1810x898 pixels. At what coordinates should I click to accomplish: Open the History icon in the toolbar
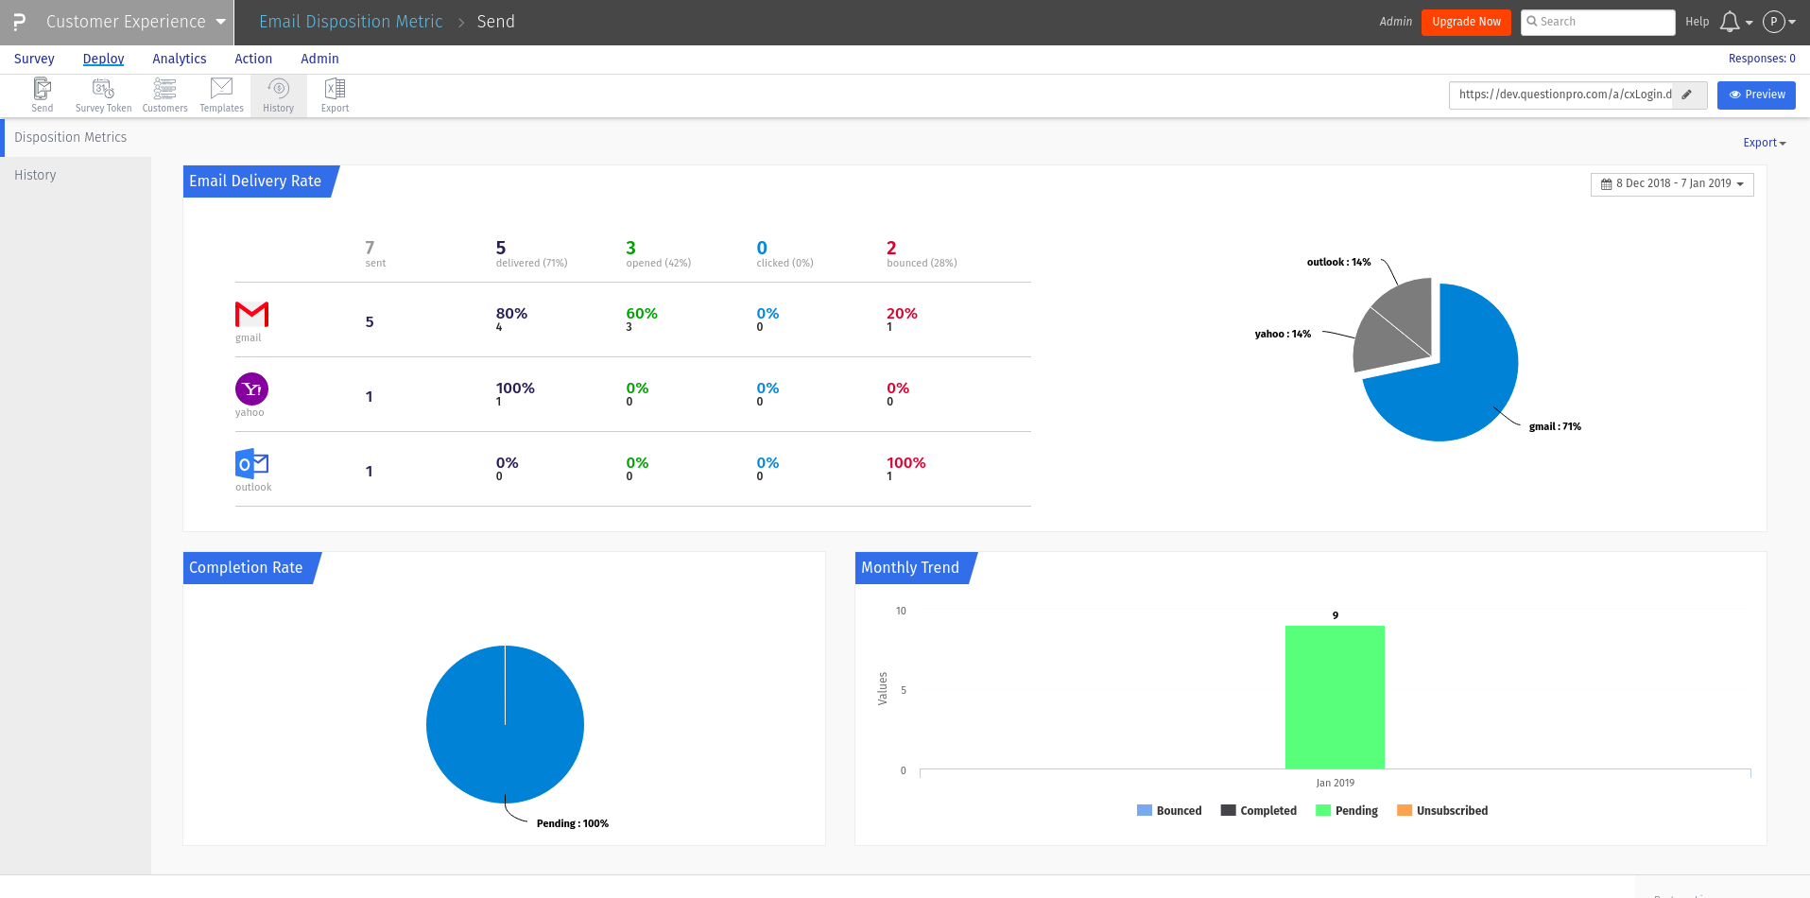point(278,94)
